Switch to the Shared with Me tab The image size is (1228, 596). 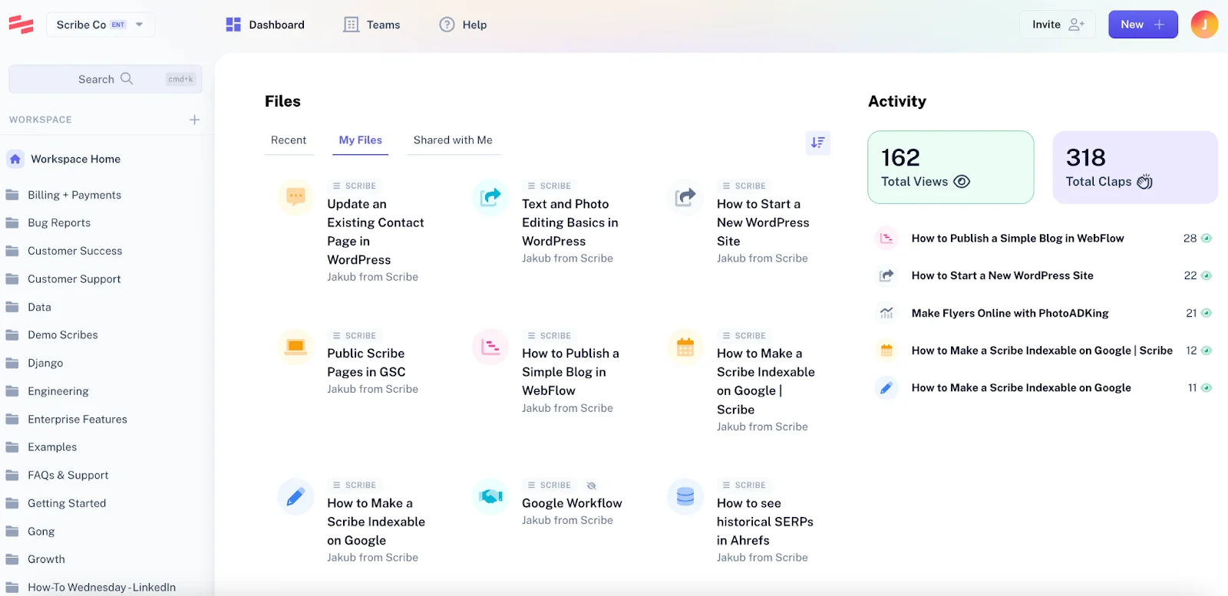[453, 140]
